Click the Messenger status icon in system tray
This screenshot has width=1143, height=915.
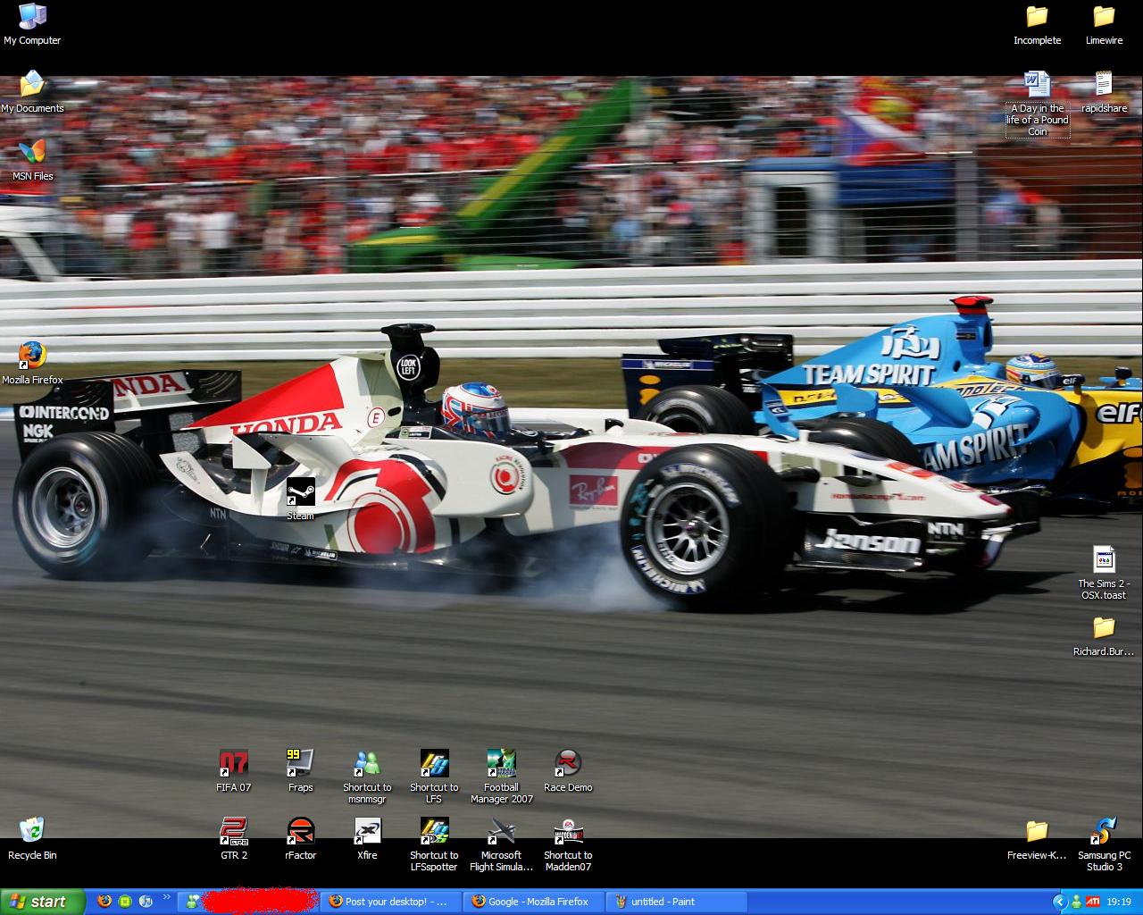1076,902
